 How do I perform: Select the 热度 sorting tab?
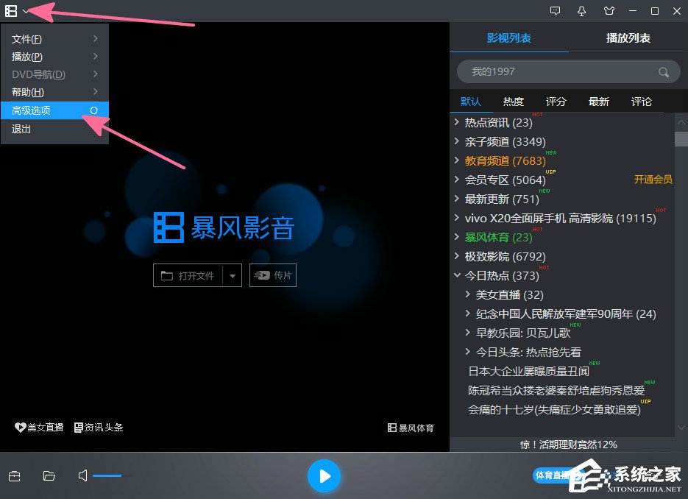[513, 102]
